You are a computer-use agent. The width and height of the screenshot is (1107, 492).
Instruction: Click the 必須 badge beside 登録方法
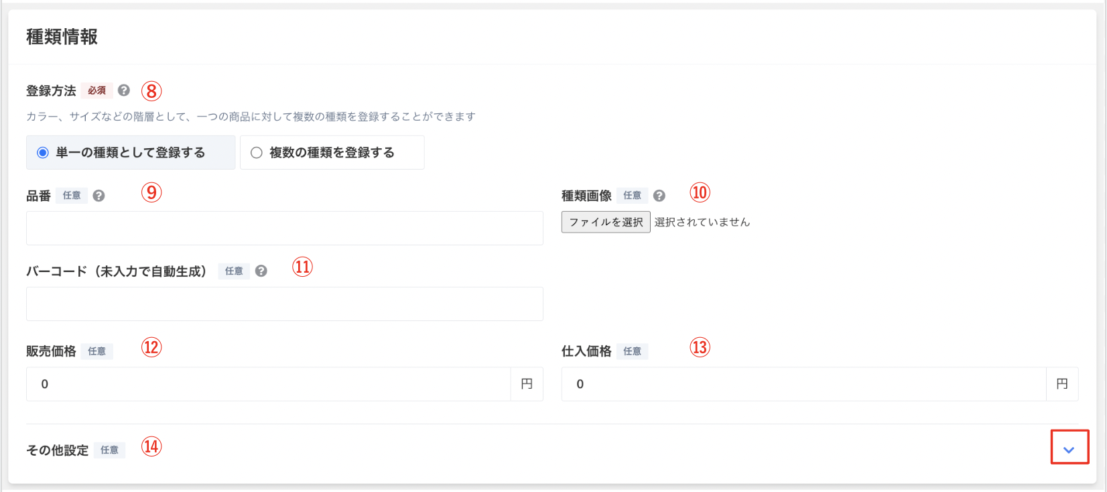96,90
